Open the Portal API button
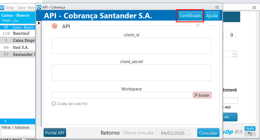 pos(55,133)
